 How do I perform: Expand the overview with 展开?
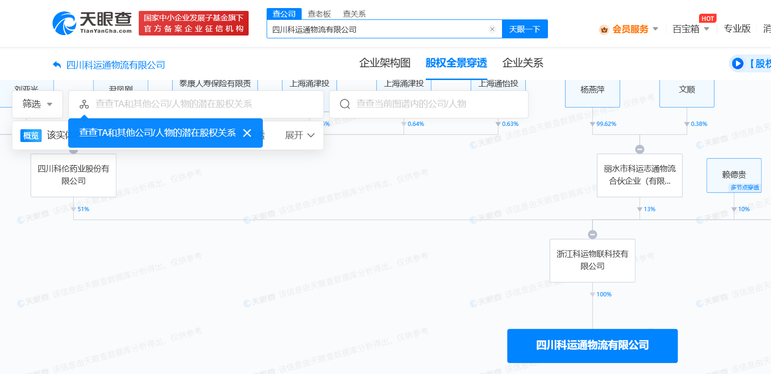300,135
